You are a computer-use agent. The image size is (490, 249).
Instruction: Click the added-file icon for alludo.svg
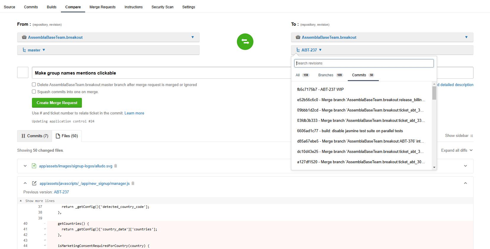pyautogui.click(x=34, y=166)
